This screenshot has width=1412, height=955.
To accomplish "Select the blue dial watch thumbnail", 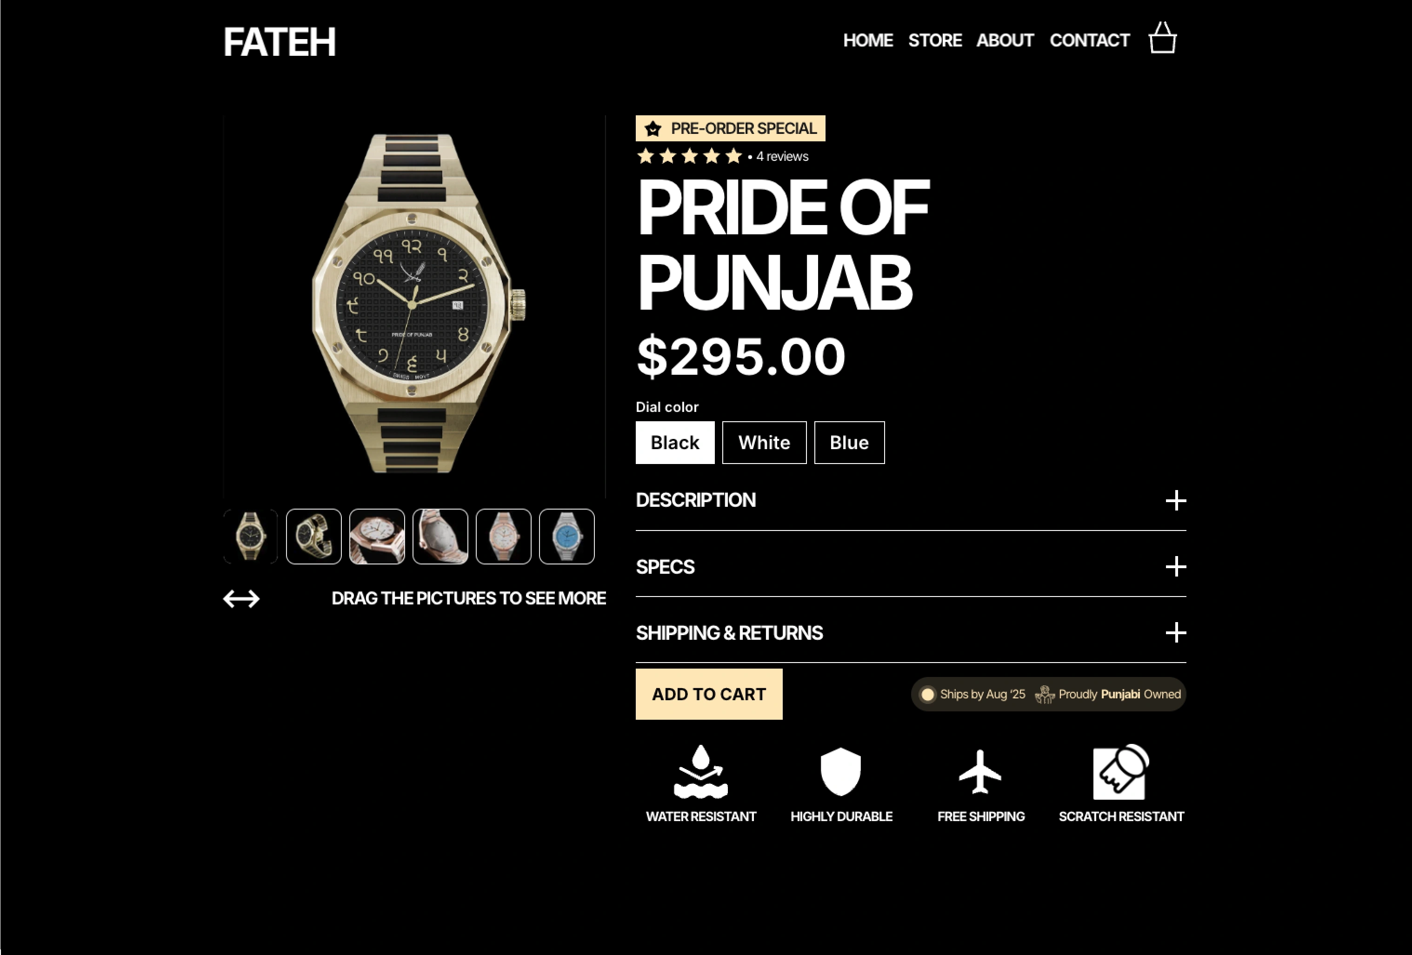I will point(566,537).
